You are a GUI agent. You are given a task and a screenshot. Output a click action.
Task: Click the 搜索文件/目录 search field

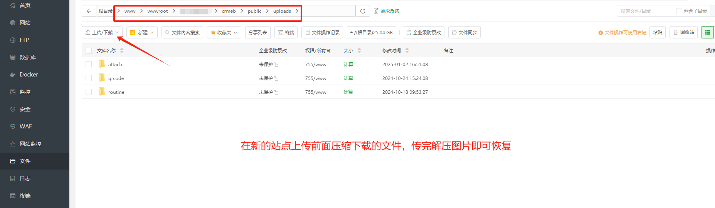tap(646, 11)
